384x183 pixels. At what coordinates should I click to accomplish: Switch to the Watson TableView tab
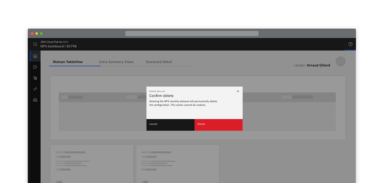pos(68,62)
